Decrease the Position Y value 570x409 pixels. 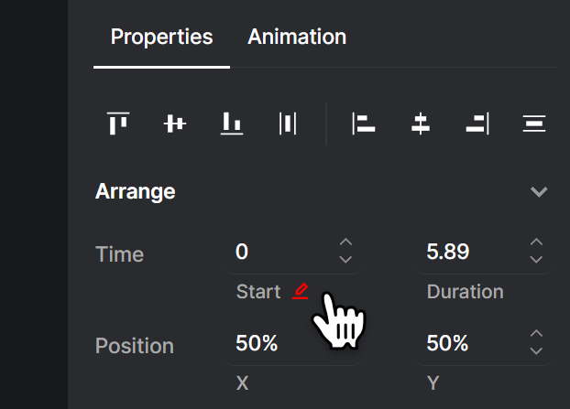click(x=537, y=350)
